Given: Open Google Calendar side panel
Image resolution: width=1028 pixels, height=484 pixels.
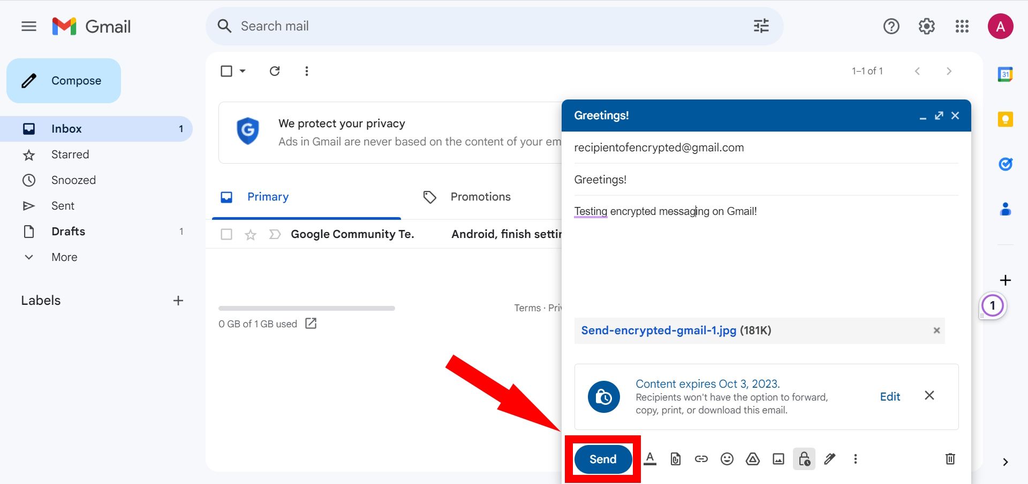Looking at the screenshot, I should (1005, 74).
